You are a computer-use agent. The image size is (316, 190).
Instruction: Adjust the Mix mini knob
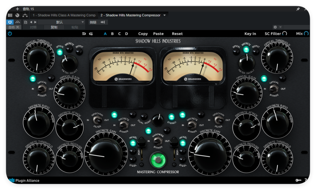click(306, 33)
